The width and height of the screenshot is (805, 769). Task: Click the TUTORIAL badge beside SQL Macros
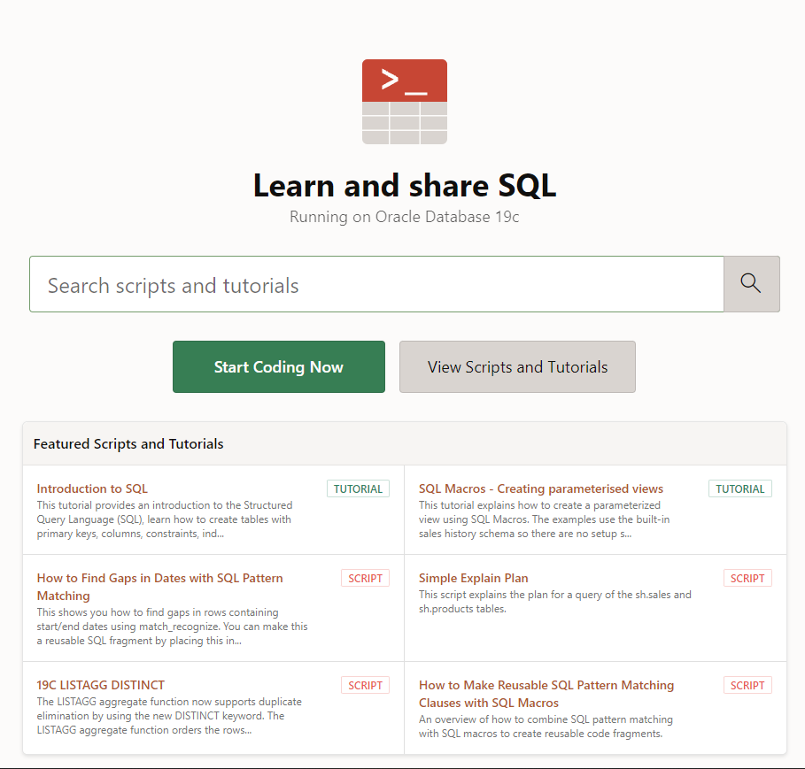[739, 488]
